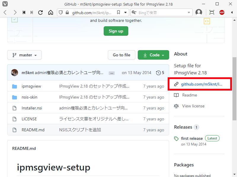The height and width of the screenshot is (177, 237).
Task: Expand search history dropdown arrow
Action: (x=189, y=13)
